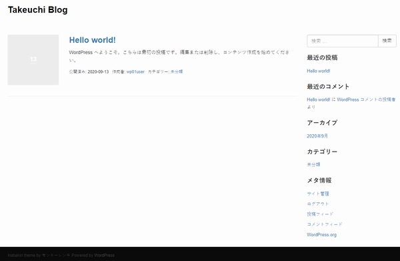Open the 投稿フィード link

(x=320, y=214)
